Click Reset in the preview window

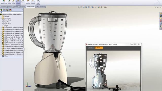[99, 48]
